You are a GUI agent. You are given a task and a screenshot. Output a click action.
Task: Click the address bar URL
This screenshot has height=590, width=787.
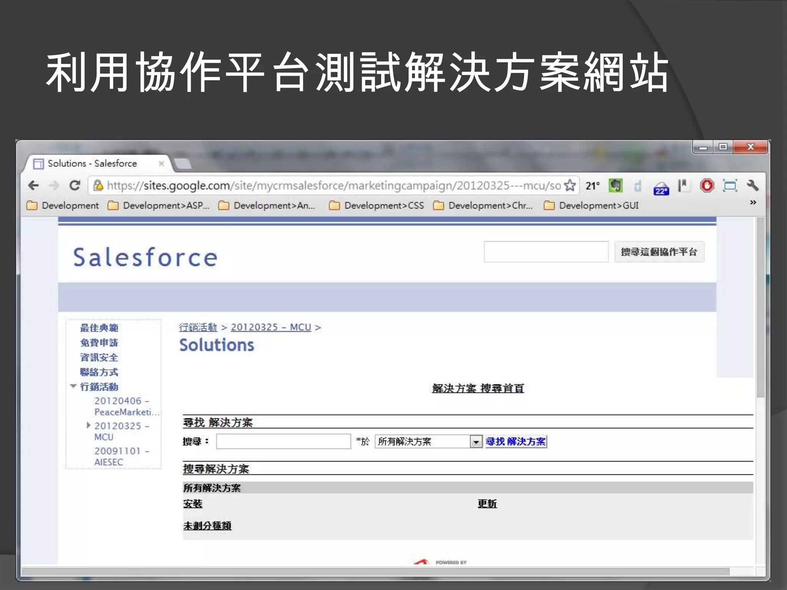[x=334, y=186]
